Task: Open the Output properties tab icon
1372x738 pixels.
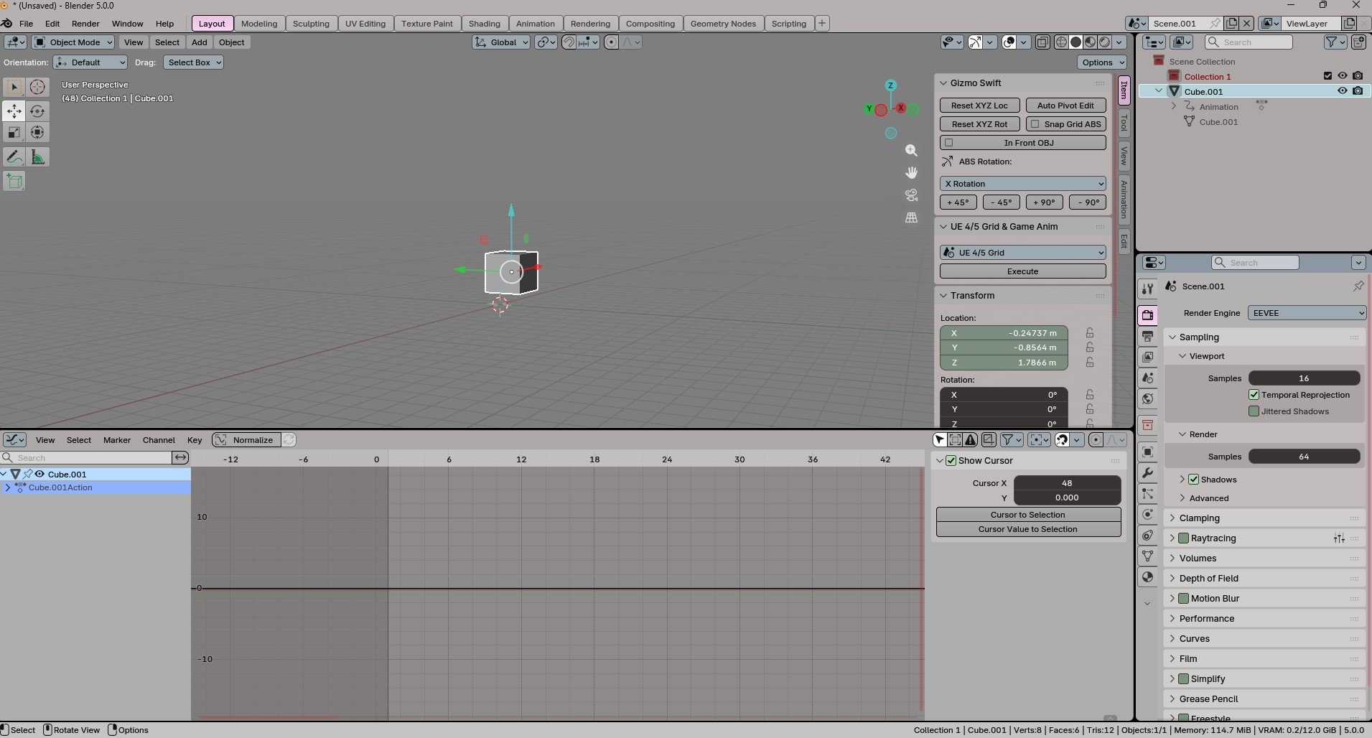Action: pyautogui.click(x=1147, y=336)
